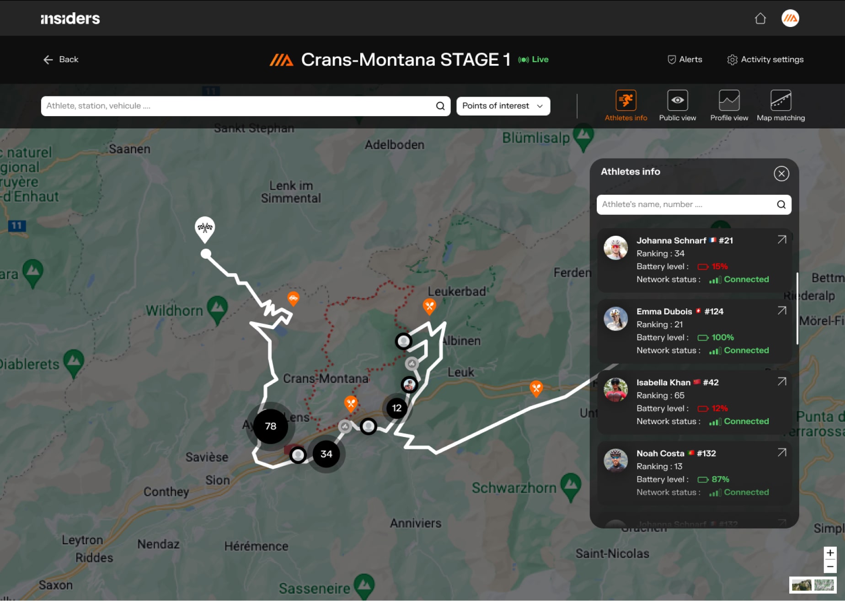
Task: Click Wildhorn mountain pin on map
Action: pos(217,310)
